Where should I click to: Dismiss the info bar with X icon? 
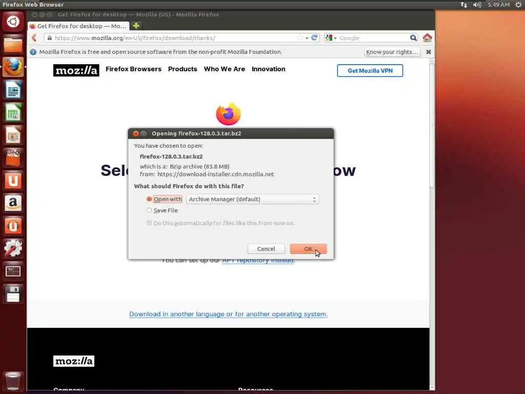click(x=429, y=52)
